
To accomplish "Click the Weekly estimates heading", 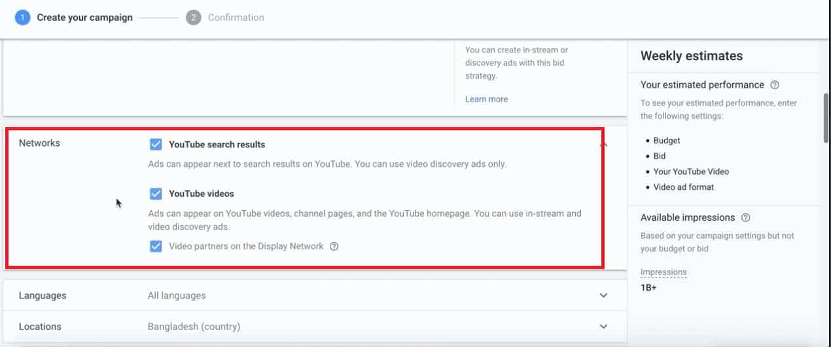I will 692,56.
